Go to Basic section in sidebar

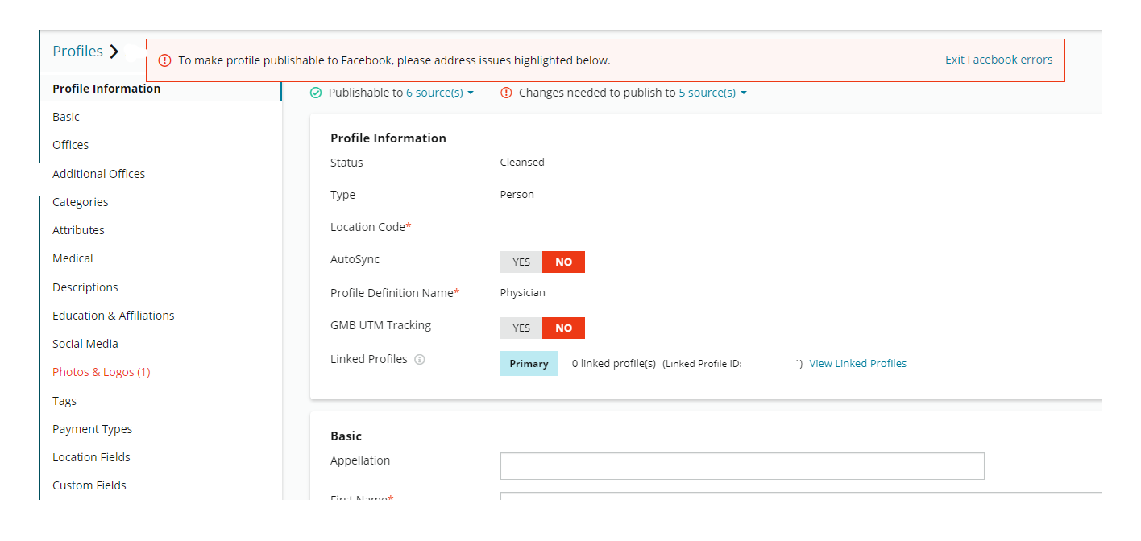point(66,117)
